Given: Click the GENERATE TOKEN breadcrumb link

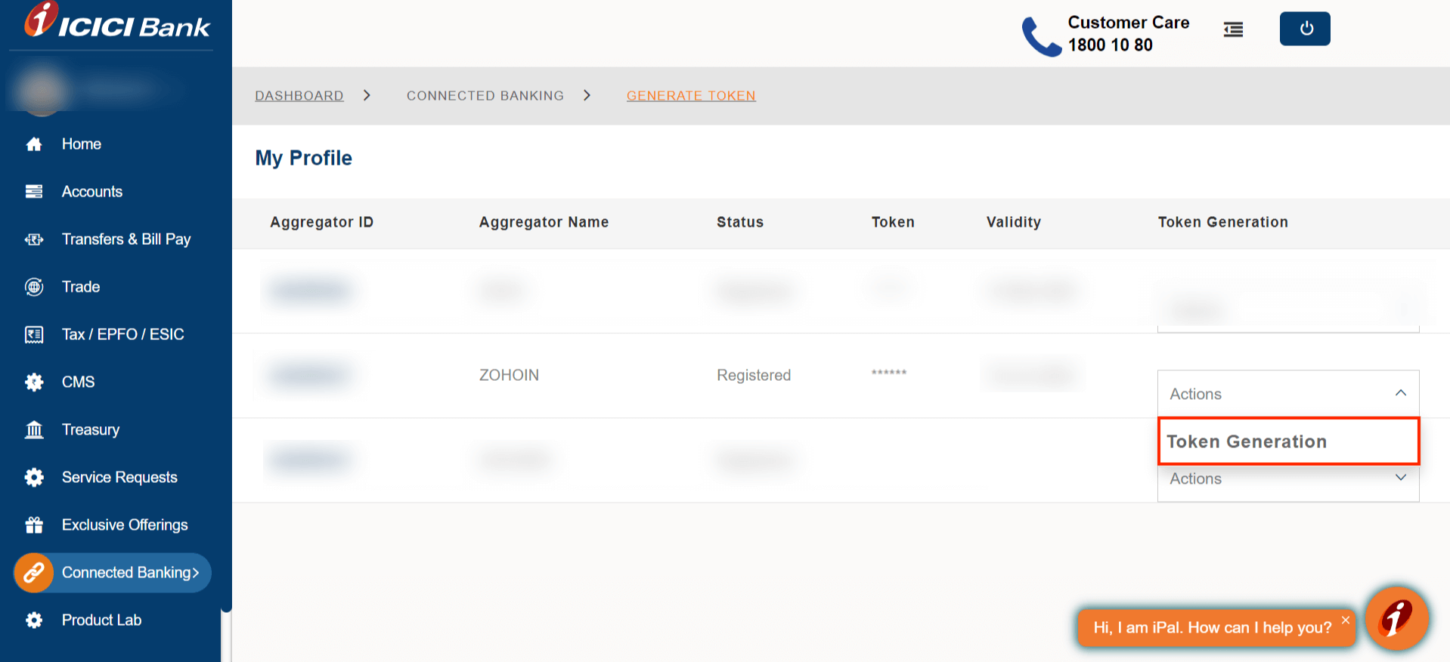Looking at the screenshot, I should tap(691, 96).
